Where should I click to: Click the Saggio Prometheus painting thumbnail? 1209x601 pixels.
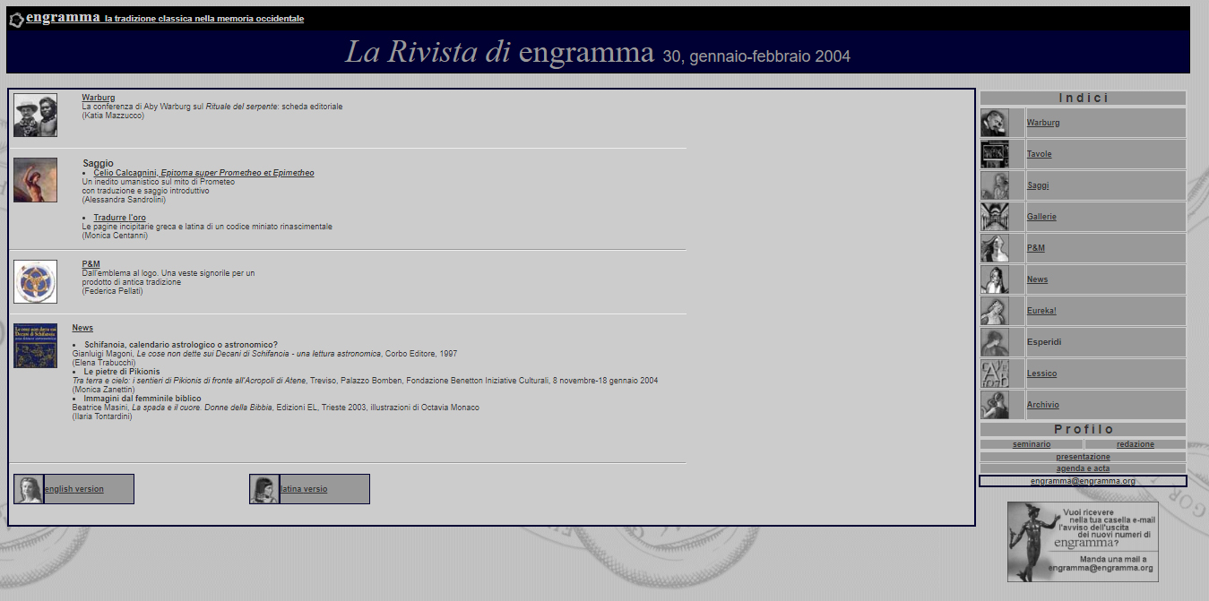tap(35, 180)
